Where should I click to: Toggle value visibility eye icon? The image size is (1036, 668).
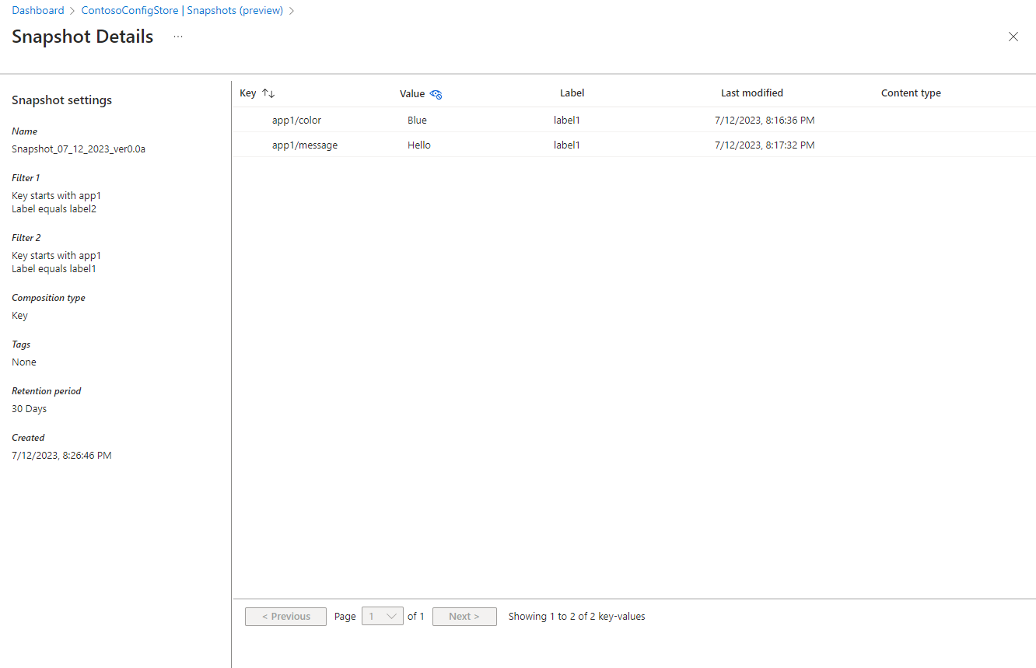tap(436, 94)
